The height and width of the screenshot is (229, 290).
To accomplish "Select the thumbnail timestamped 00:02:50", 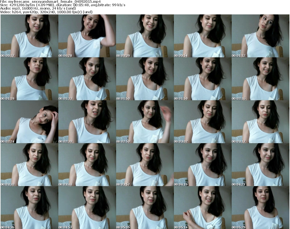I will (145, 122).
